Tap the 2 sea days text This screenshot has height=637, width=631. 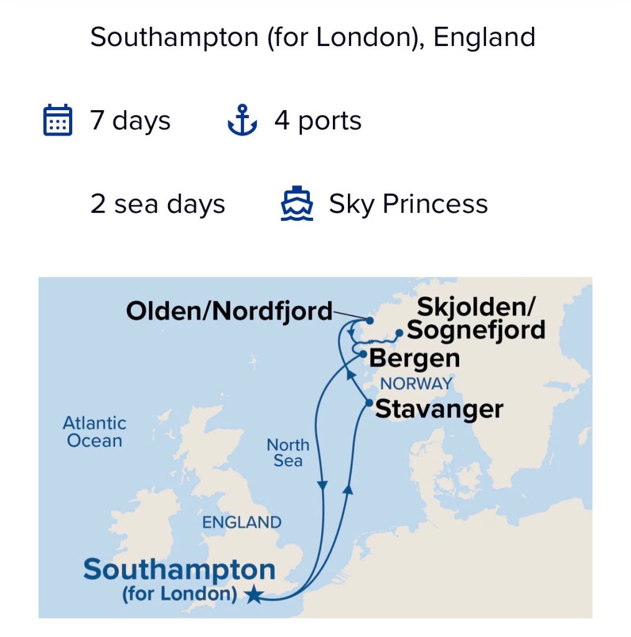pyautogui.click(x=157, y=204)
